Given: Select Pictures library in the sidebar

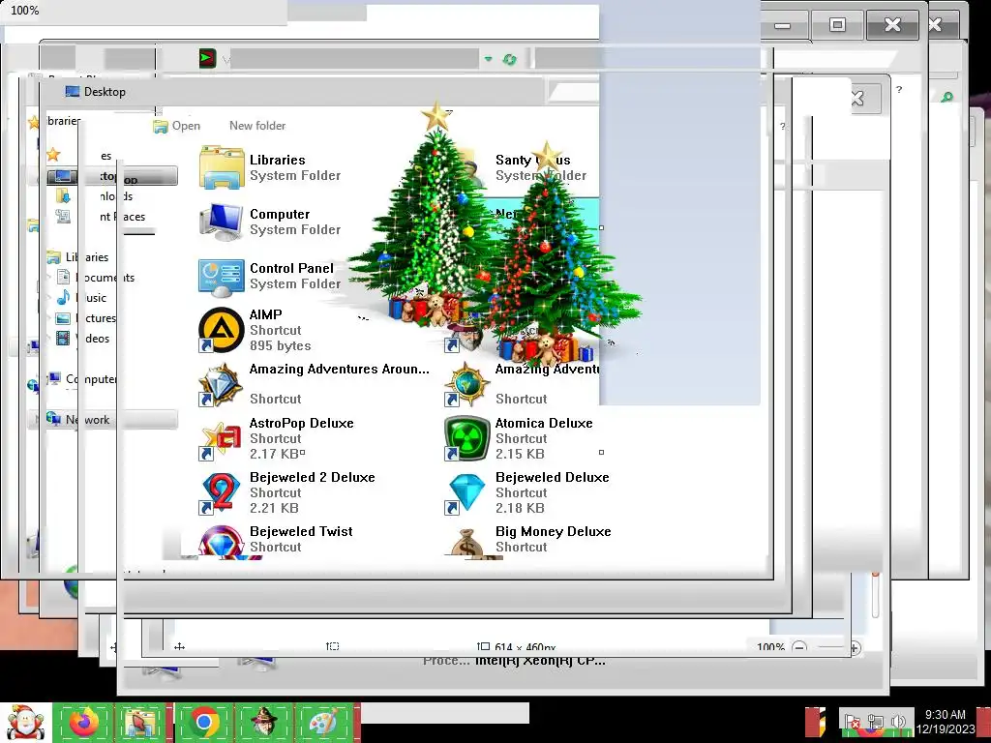Looking at the screenshot, I should coord(86,317).
